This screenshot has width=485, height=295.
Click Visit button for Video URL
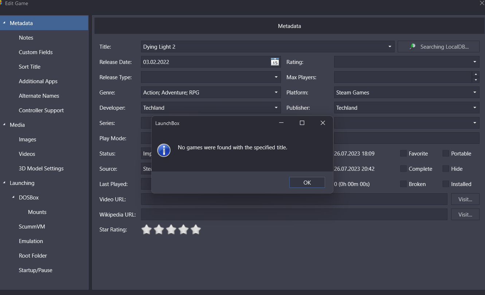point(465,199)
